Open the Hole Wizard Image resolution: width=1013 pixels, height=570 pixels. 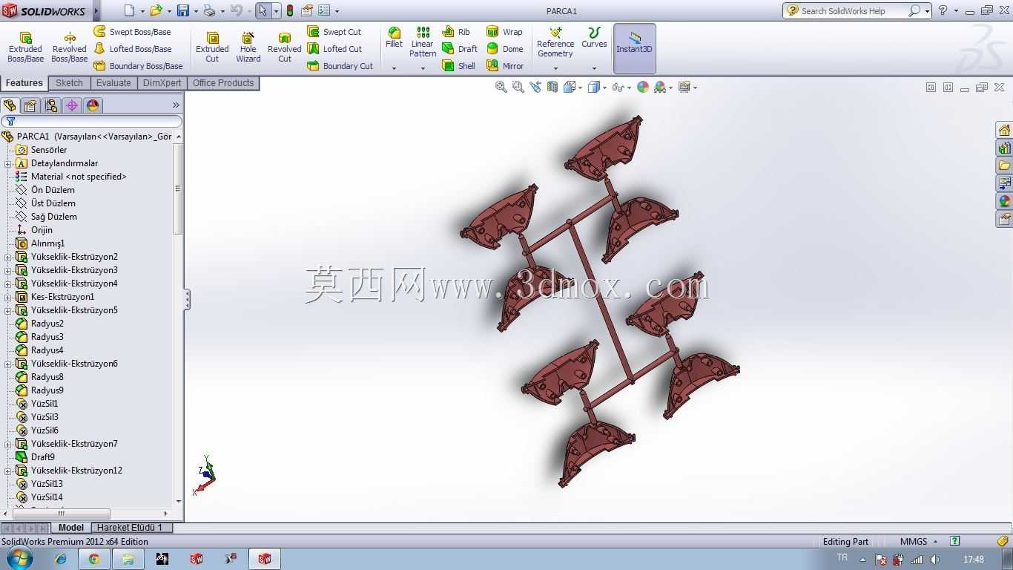(248, 47)
